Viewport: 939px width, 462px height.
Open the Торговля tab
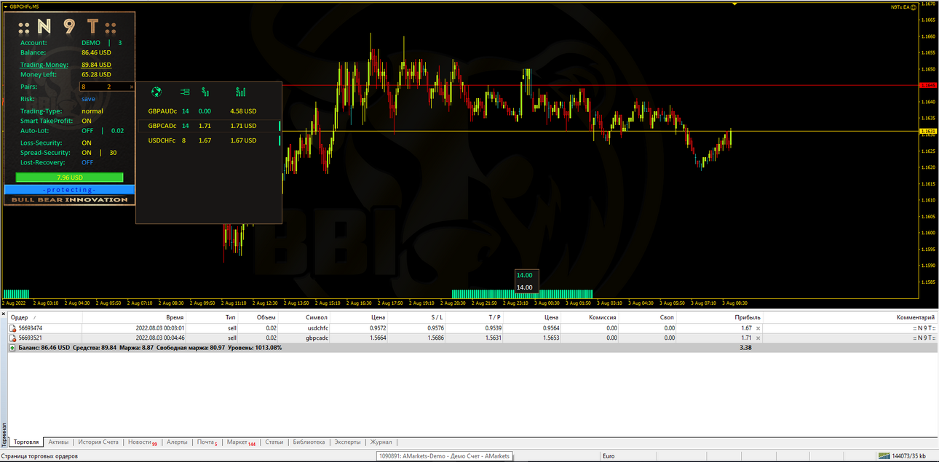(26, 442)
